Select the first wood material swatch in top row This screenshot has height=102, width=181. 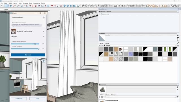tap(116, 49)
